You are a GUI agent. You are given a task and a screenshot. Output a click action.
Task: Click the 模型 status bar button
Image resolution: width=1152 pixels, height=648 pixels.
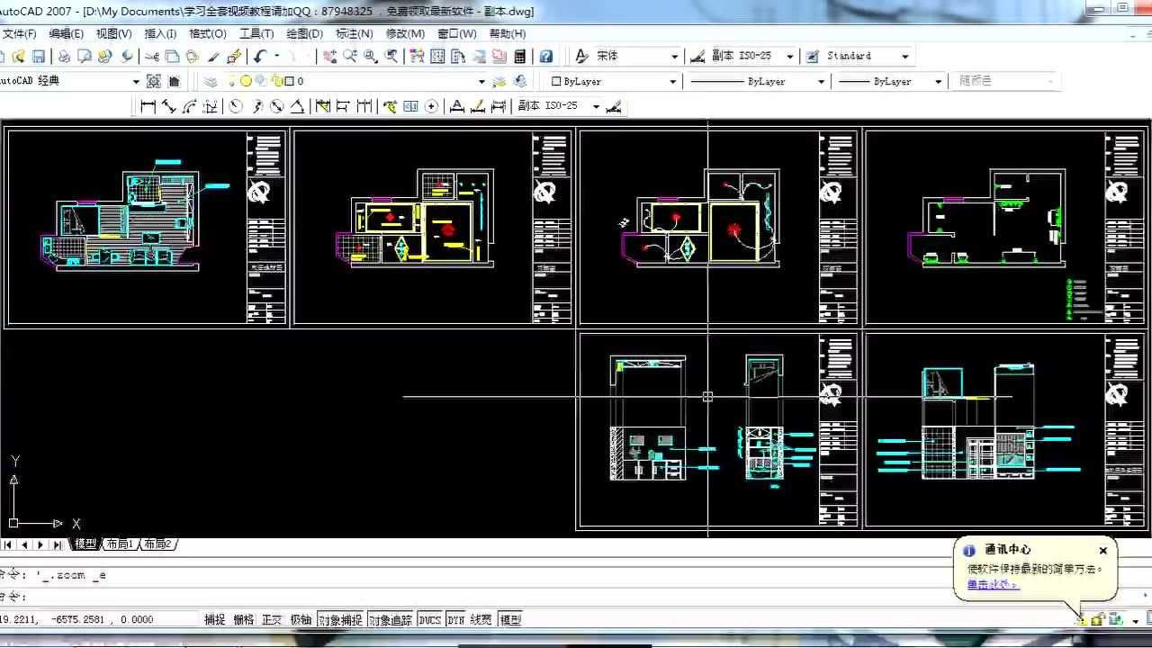pyautogui.click(x=510, y=619)
